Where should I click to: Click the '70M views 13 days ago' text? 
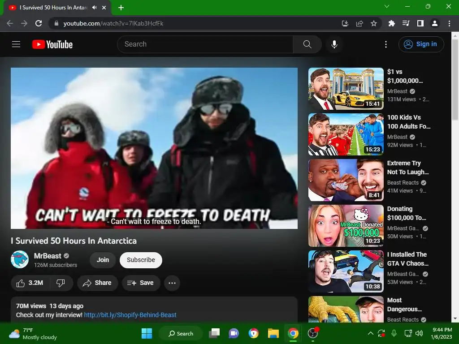click(50, 306)
